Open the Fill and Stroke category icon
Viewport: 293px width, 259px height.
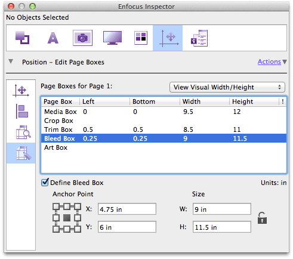tap(22, 38)
